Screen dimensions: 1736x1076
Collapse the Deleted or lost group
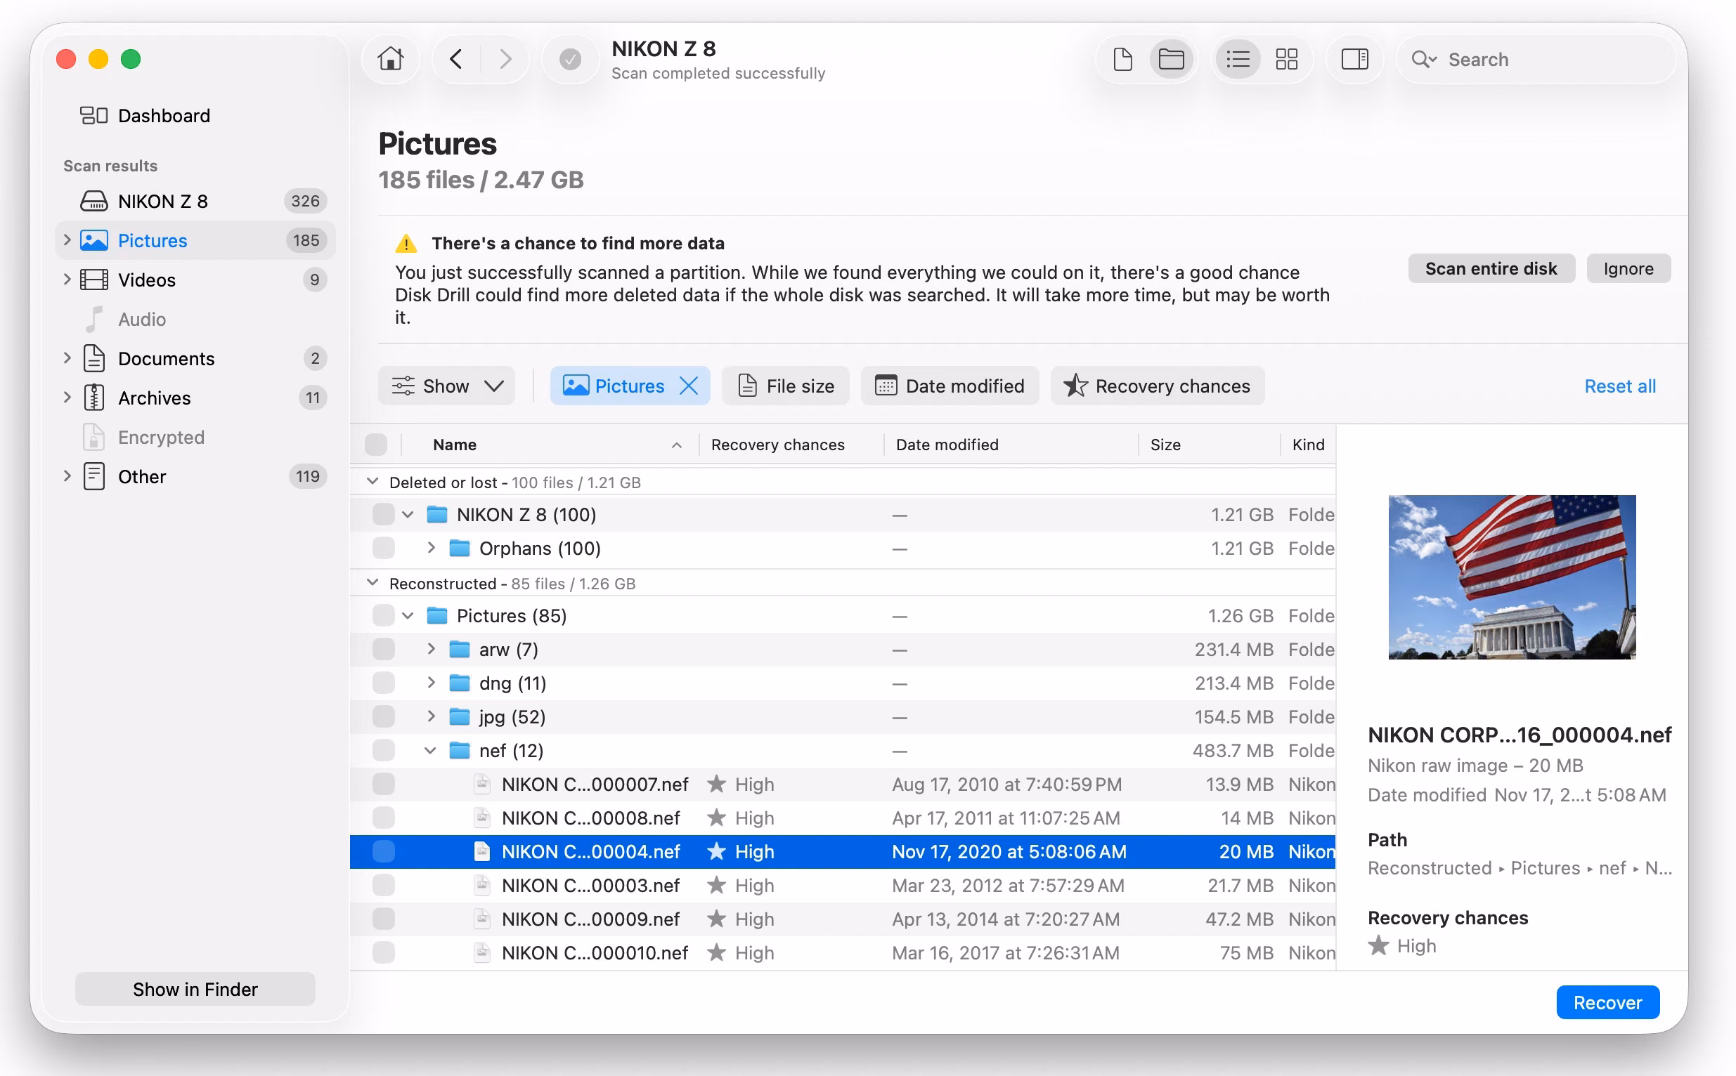click(372, 482)
